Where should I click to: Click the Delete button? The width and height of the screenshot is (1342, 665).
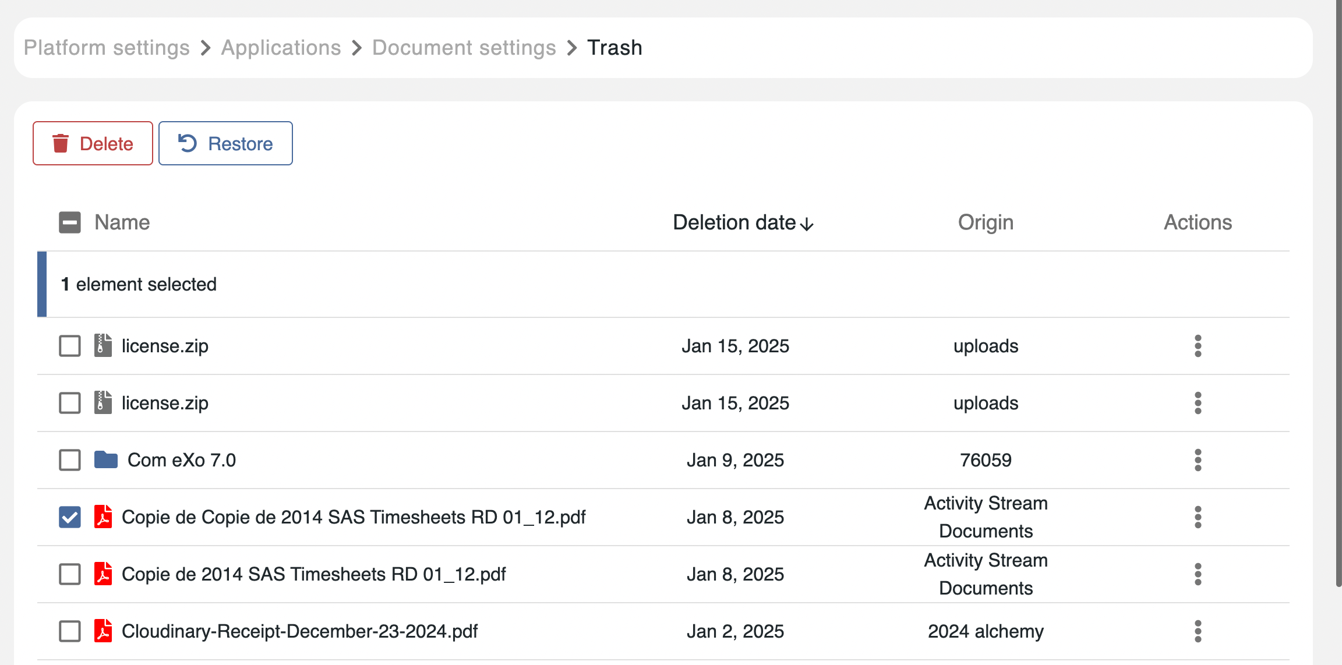point(93,143)
